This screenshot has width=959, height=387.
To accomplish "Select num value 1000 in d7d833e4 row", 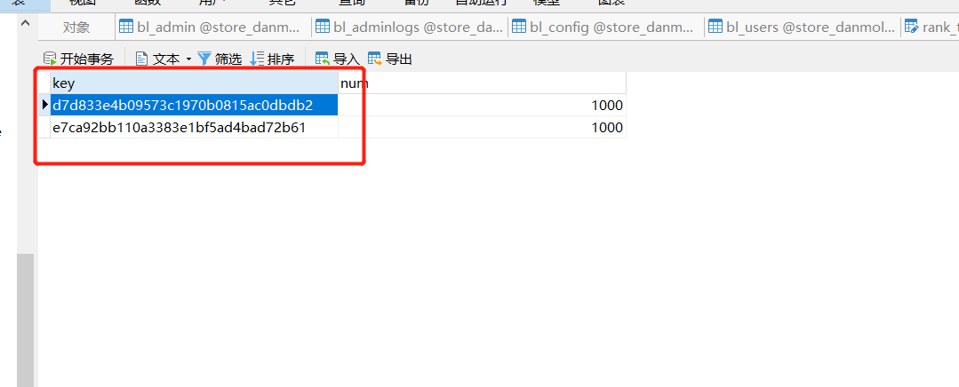I will pyautogui.click(x=482, y=105).
